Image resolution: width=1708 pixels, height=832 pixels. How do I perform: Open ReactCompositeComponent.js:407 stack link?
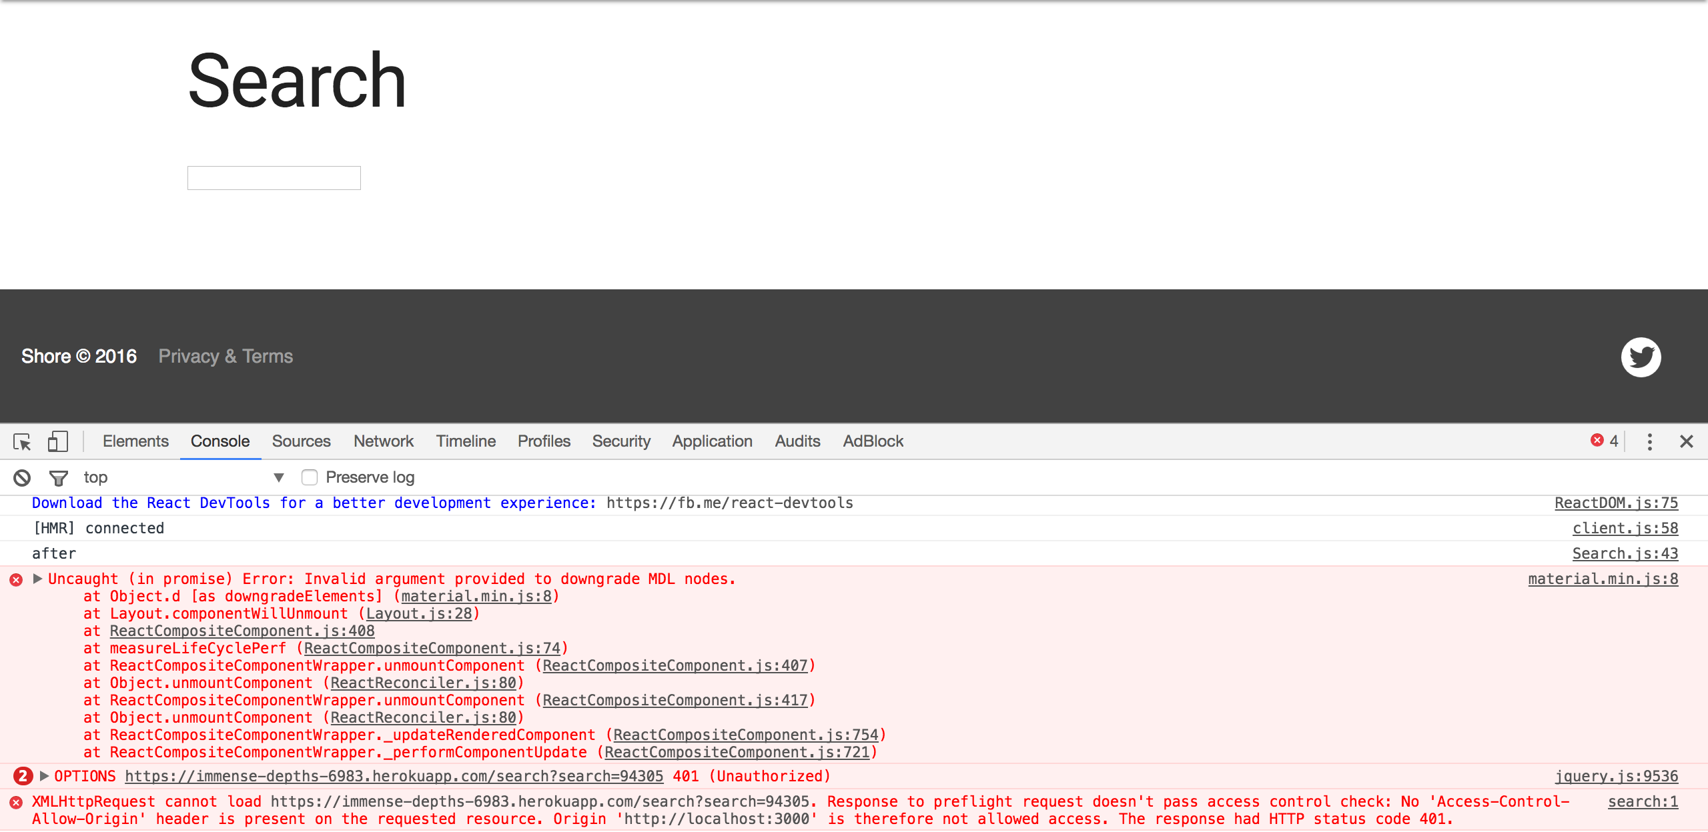point(675,665)
